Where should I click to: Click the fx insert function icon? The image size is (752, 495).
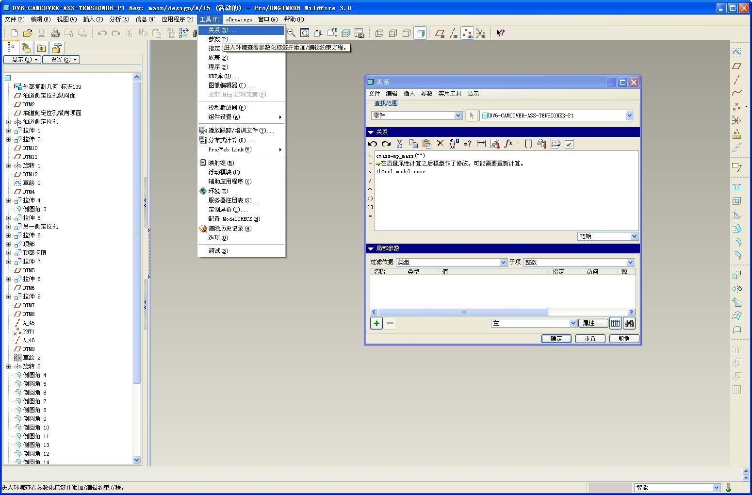(x=508, y=144)
